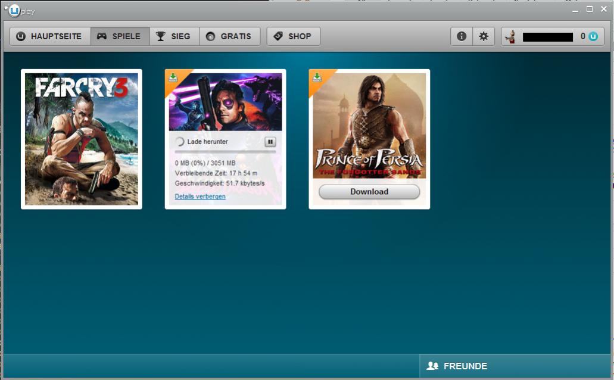
Task: Click 'Verbleibende Zeit: 17 h 54 m'
Action: 216,173
